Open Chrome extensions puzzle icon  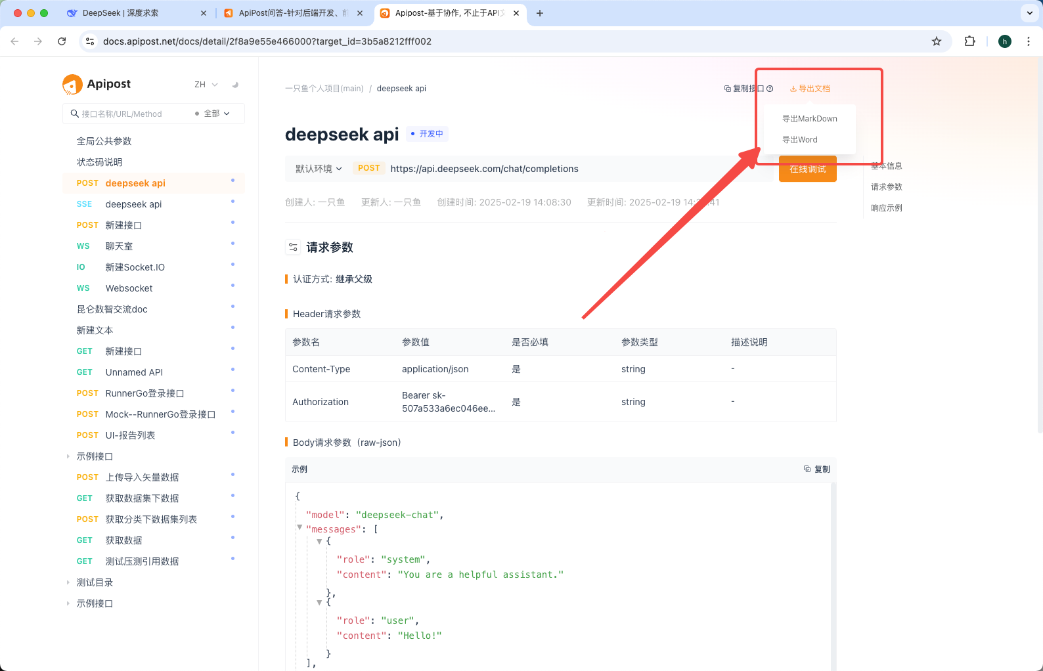point(969,41)
